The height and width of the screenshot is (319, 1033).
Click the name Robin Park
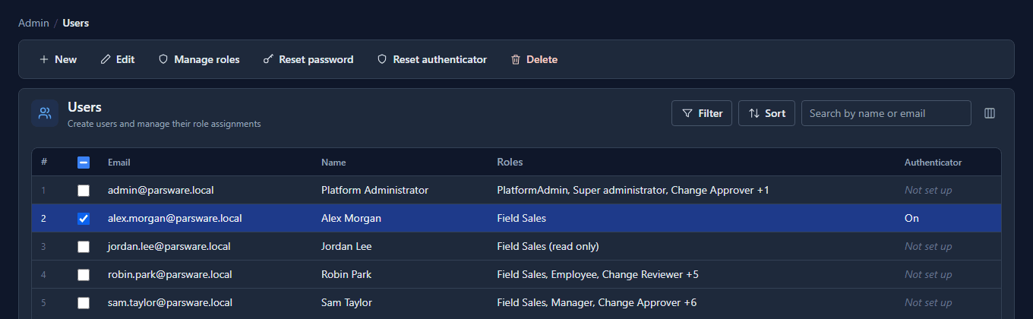pyautogui.click(x=346, y=275)
